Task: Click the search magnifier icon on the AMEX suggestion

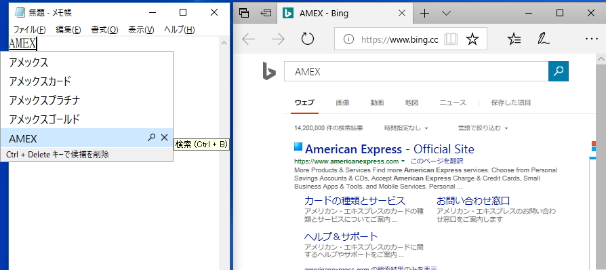Action: (152, 137)
